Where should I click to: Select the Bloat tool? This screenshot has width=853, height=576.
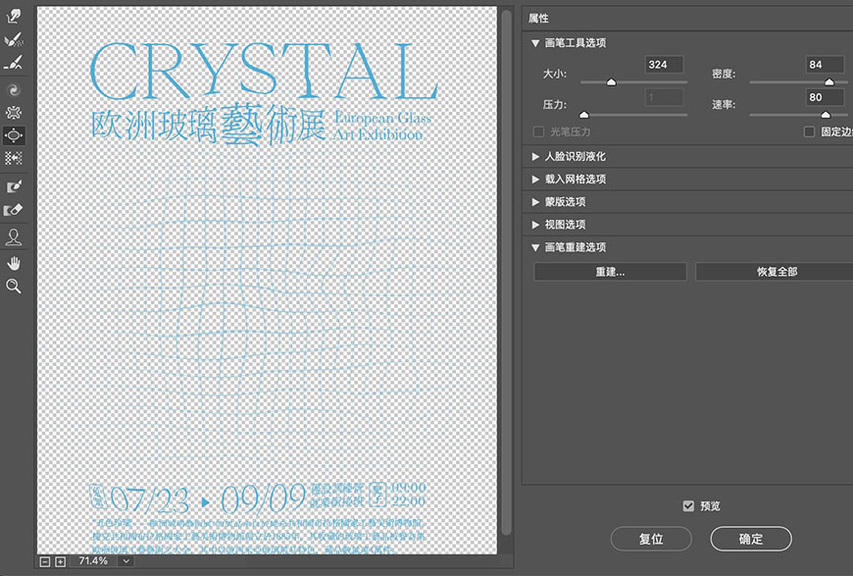(13, 135)
